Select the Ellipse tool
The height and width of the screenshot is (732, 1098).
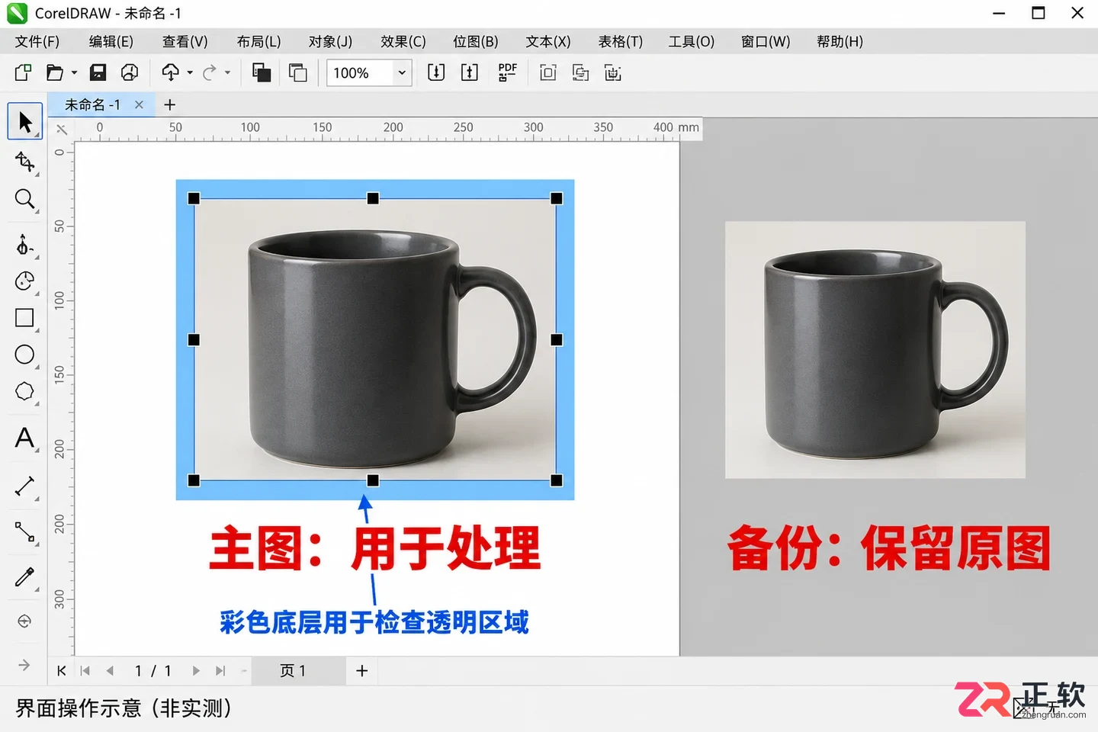pyautogui.click(x=25, y=355)
